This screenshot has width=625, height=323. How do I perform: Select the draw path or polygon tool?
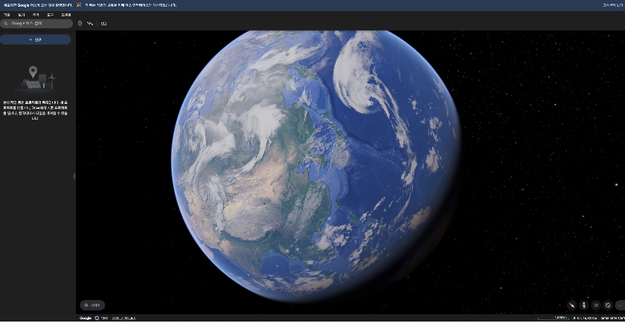click(90, 24)
